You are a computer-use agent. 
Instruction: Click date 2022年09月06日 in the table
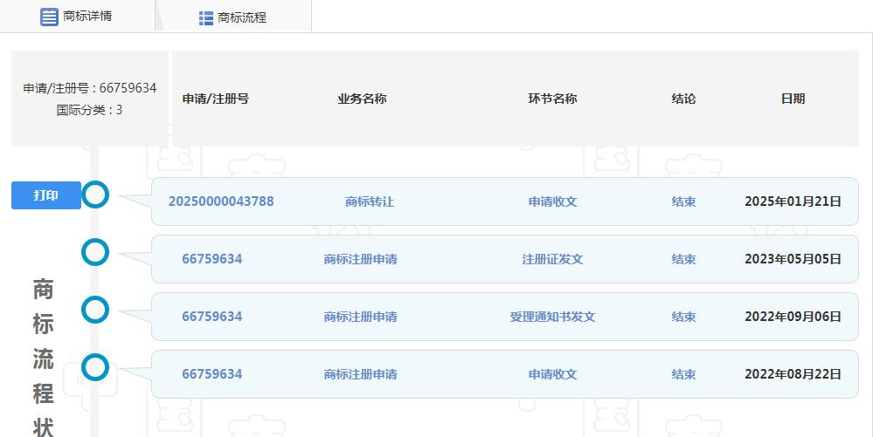click(793, 317)
